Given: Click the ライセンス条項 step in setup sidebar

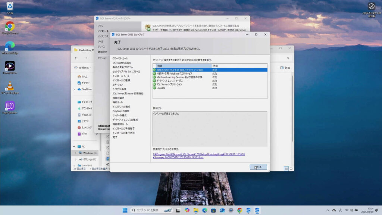Looking at the screenshot, I should point(119,89).
